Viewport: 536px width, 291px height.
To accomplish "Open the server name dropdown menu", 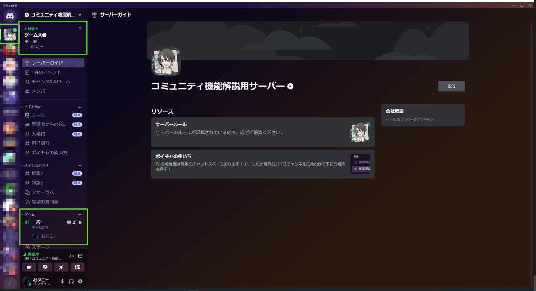I will tap(53, 15).
